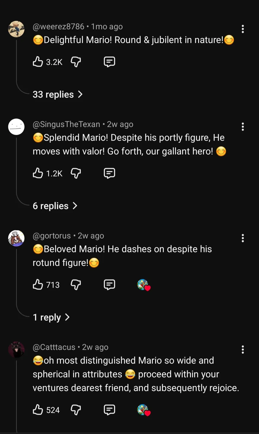
Task: Reply to @weerez8786's Delightful Mario comment
Action: pyautogui.click(x=109, y=62)
